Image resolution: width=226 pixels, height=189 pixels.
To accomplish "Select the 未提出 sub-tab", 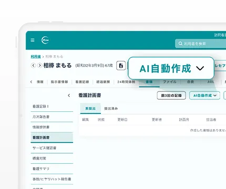I will (90, 109).
